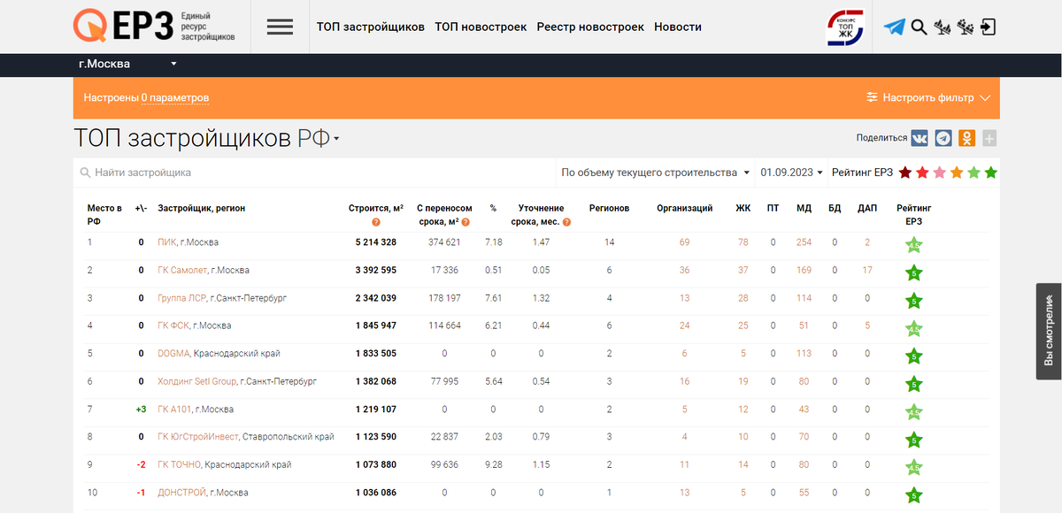
Task: Open ТОП новостроек menu item
Action: [481, 27]
